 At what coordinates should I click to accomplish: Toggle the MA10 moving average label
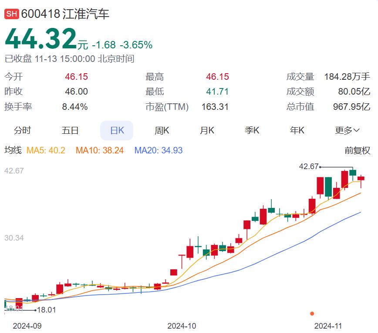tap(100, 150)
